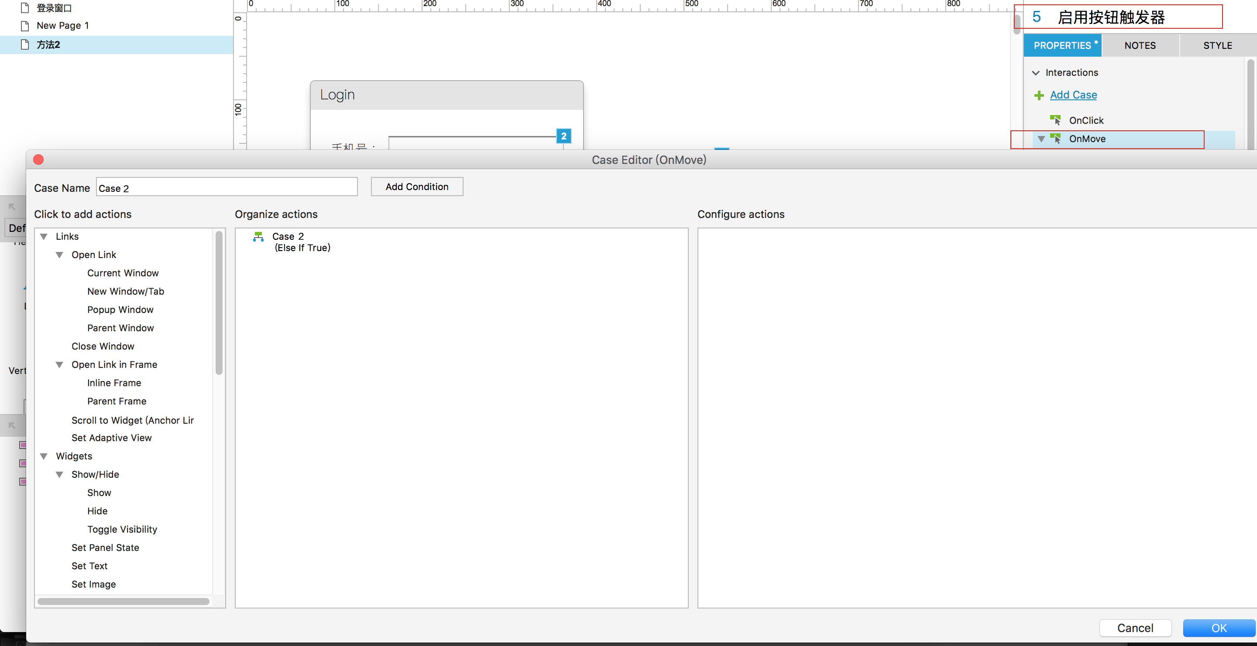Add the Toggle Visibility action

pyautogui.click(x=122, y=530)
